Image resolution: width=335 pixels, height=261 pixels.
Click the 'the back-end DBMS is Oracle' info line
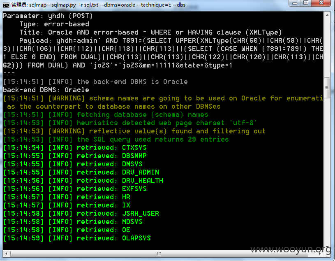click(95, 82)
